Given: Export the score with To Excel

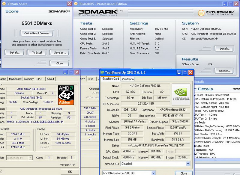Looking at the screenshot, I should tap(37, 52).
